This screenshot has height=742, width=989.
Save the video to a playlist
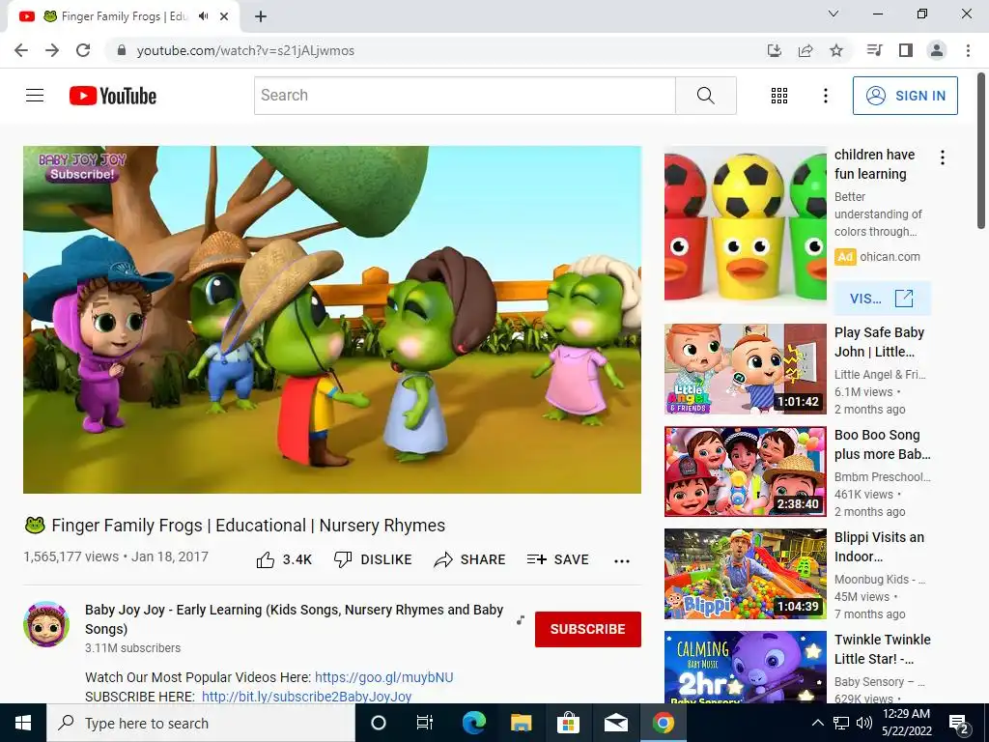[557, 559]
